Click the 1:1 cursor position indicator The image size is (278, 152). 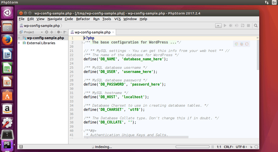(x=219, y=147)
